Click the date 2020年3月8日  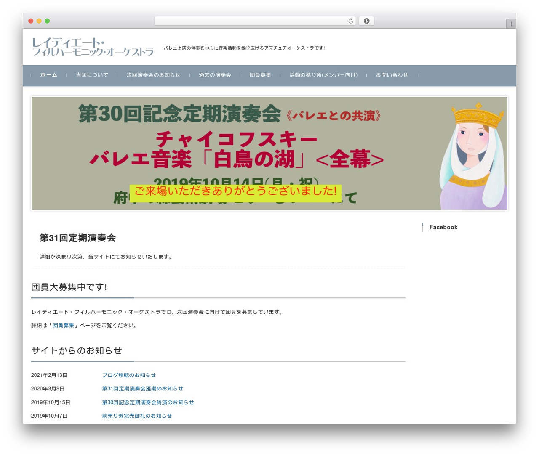point(48,389)
